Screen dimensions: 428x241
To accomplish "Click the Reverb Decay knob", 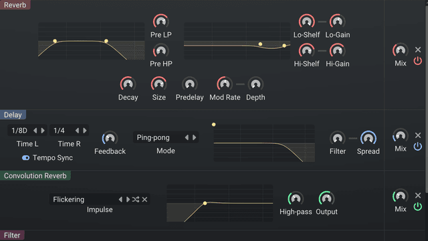I will tap(128, 84).
